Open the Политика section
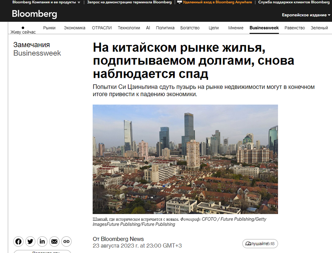The height and width of the screenshot is (253, 332). click(165, 28)
